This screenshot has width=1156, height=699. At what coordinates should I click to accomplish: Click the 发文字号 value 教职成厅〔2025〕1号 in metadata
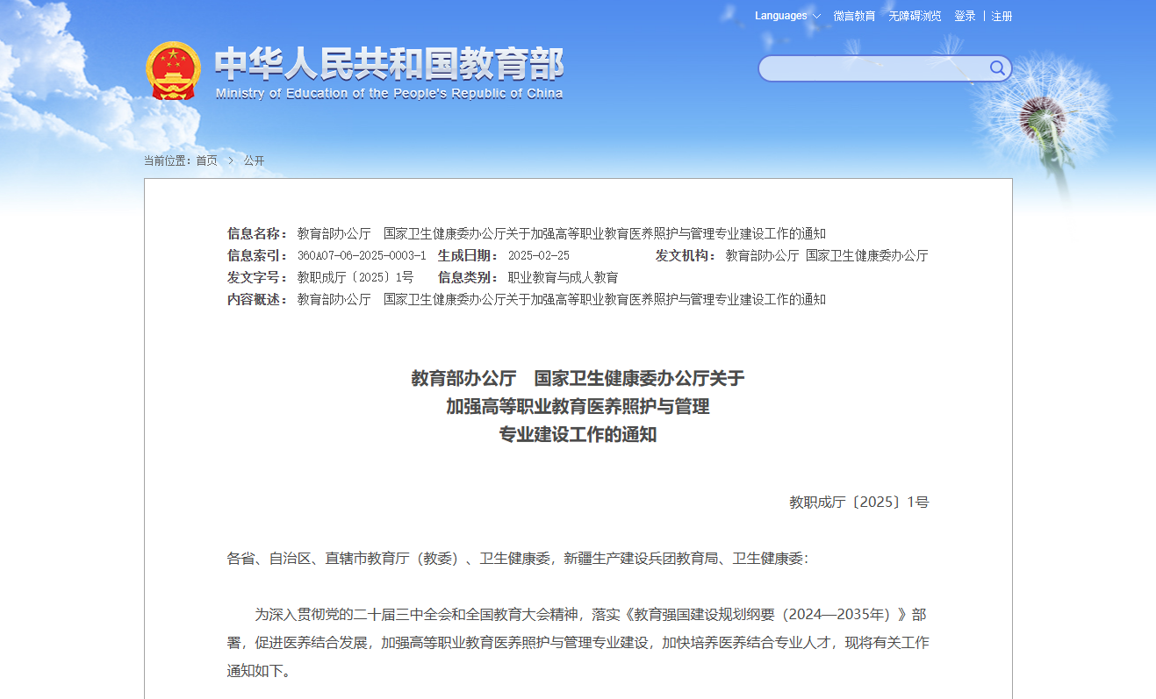point(355,277)
